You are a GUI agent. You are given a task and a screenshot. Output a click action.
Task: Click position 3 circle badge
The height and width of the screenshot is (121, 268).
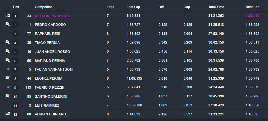click(x=15, y=34)
